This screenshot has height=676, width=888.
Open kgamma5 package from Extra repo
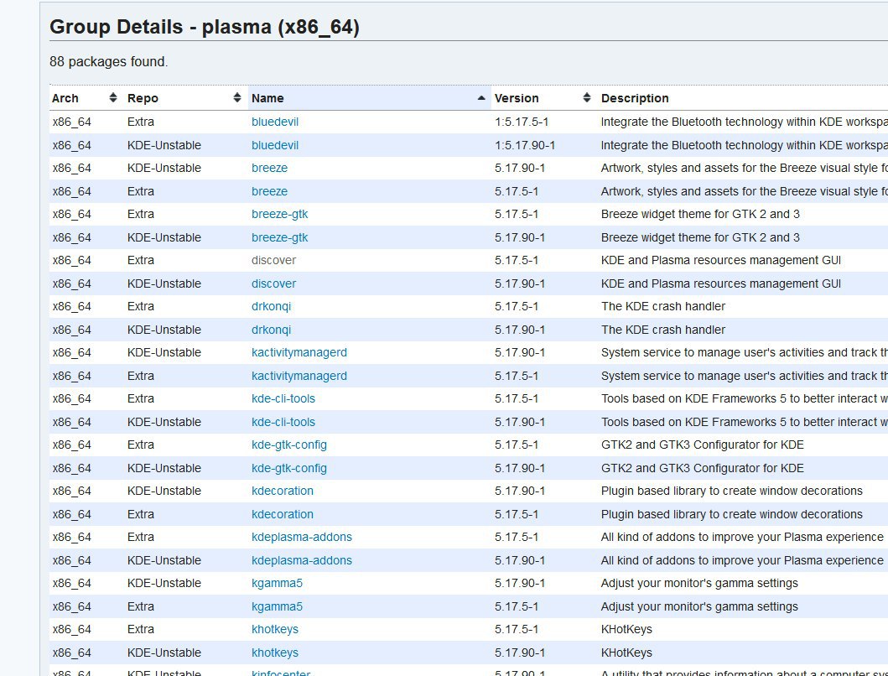277,606
